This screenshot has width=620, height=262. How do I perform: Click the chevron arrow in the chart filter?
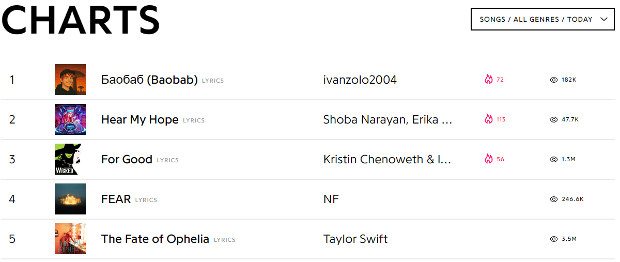[604, 19]
